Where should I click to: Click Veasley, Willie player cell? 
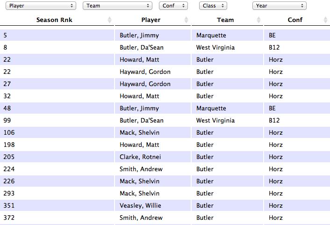[x=141, y=205]
